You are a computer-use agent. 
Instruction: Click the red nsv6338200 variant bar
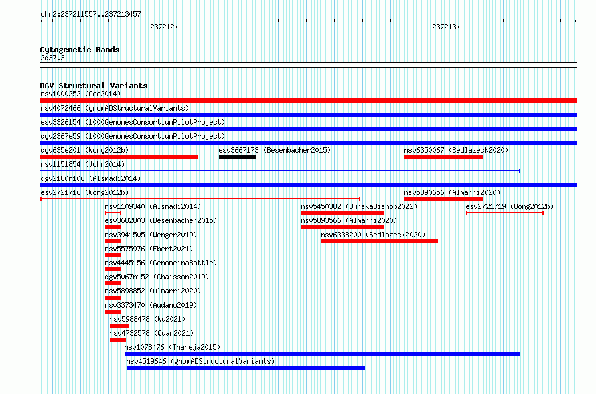click(380, 241)
